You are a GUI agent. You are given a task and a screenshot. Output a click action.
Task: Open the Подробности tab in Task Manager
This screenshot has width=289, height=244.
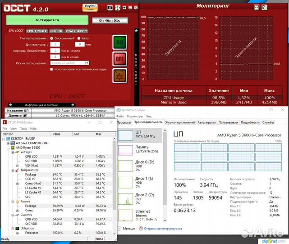[250, 122]
